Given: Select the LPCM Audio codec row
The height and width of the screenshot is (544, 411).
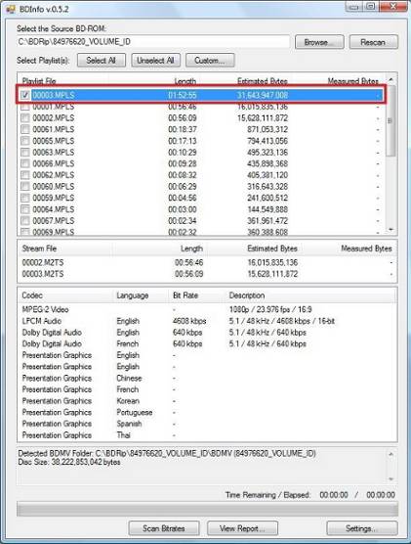Looking at the screenshot, I should [206, 321].
